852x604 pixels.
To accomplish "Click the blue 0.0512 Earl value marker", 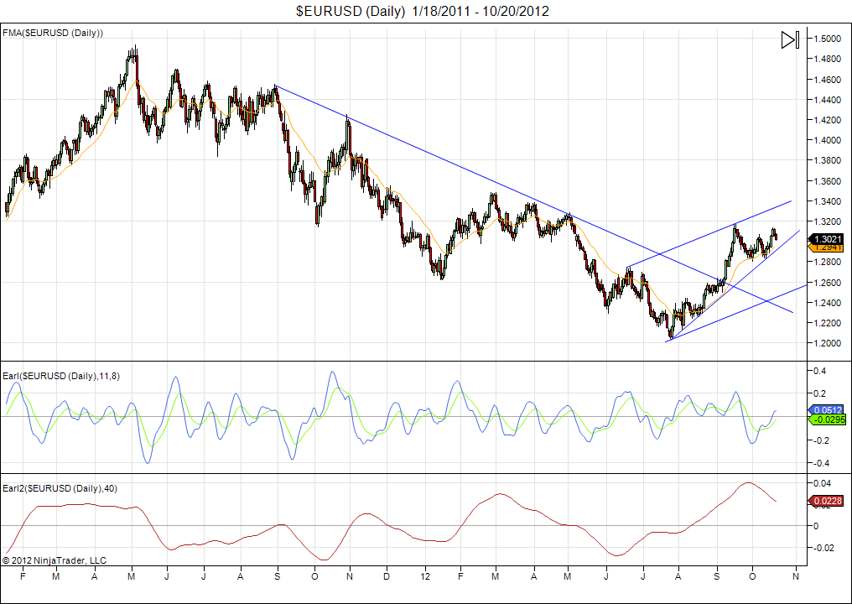I will [x=824, y=409].
